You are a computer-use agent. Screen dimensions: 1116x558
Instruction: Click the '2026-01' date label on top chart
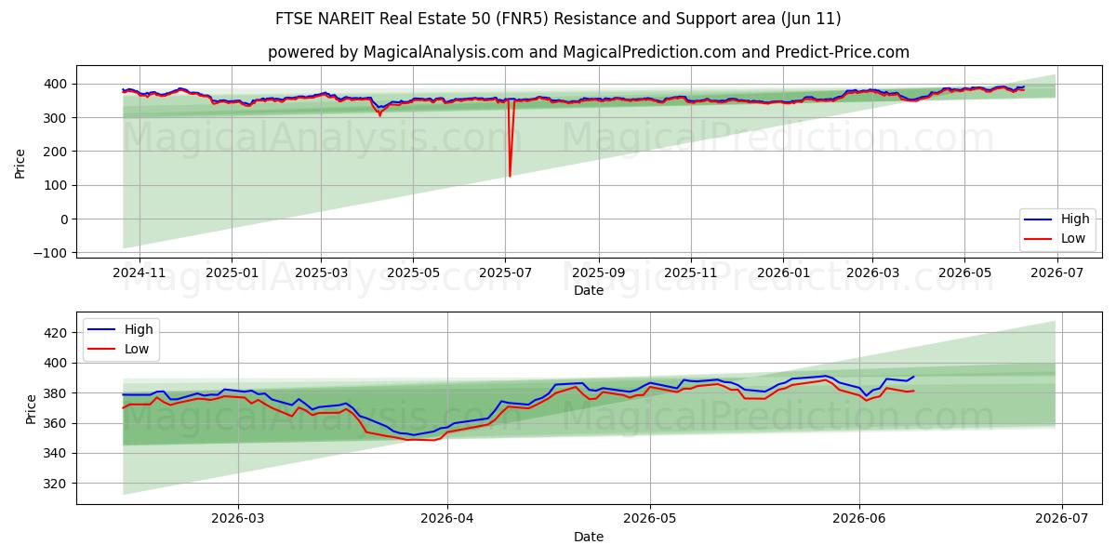(782, 273)
